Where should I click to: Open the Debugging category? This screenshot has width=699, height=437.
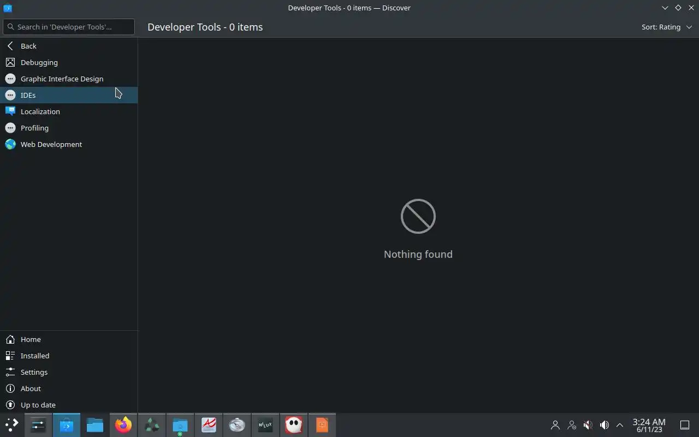(69, 62)
